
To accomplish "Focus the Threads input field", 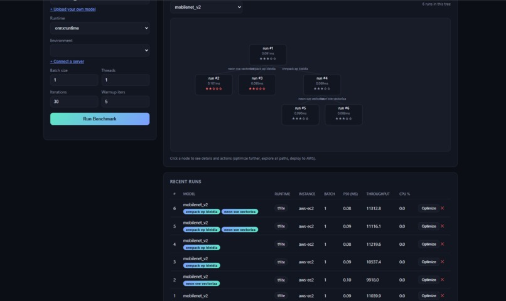I will click(x=126, y=80).
